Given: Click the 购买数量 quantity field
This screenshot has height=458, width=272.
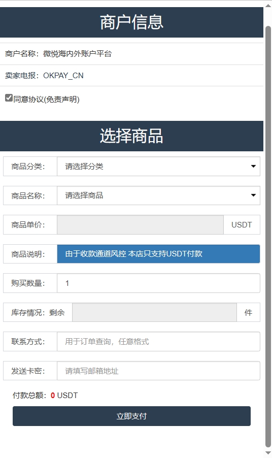Looking at the screenshot, I should pyautogui.click(x=158, y=283).
